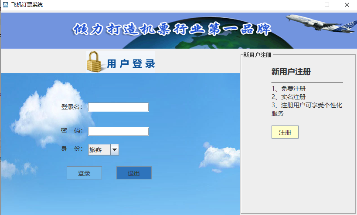Click the app icon in title bar

(5, 4)
